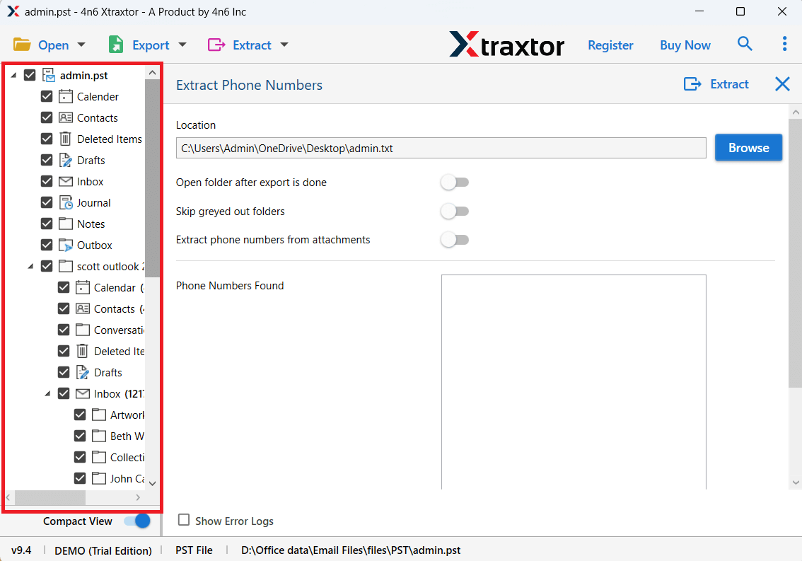
Task: Click the Browse button
Action: (748, 147)
